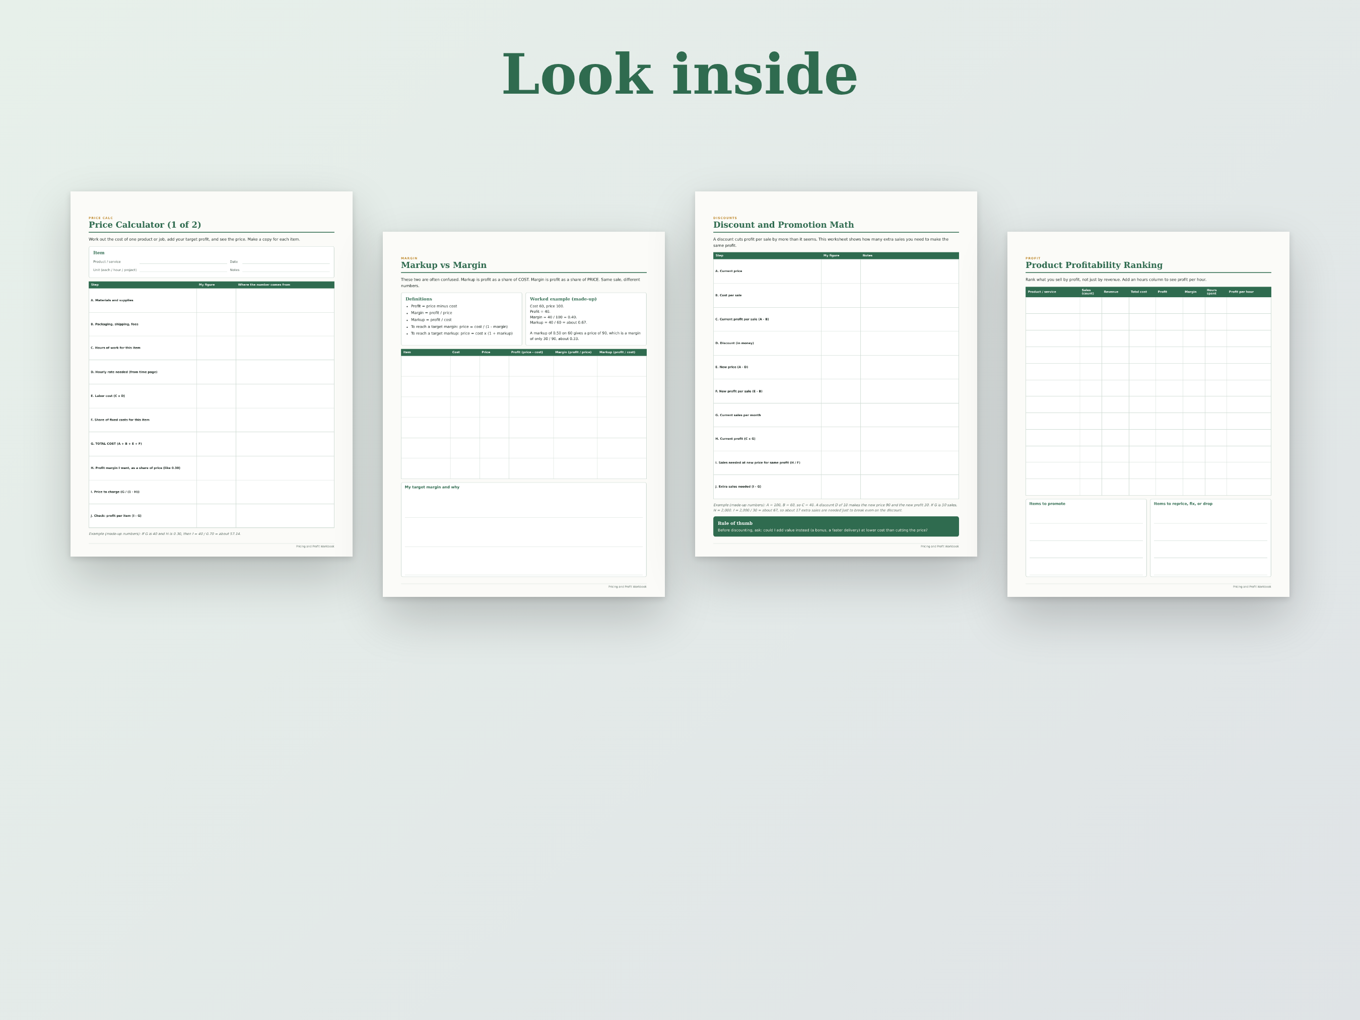
Task: Click the 'Items to reprice, fix, or drop' box
Action: coord(1210,538)
